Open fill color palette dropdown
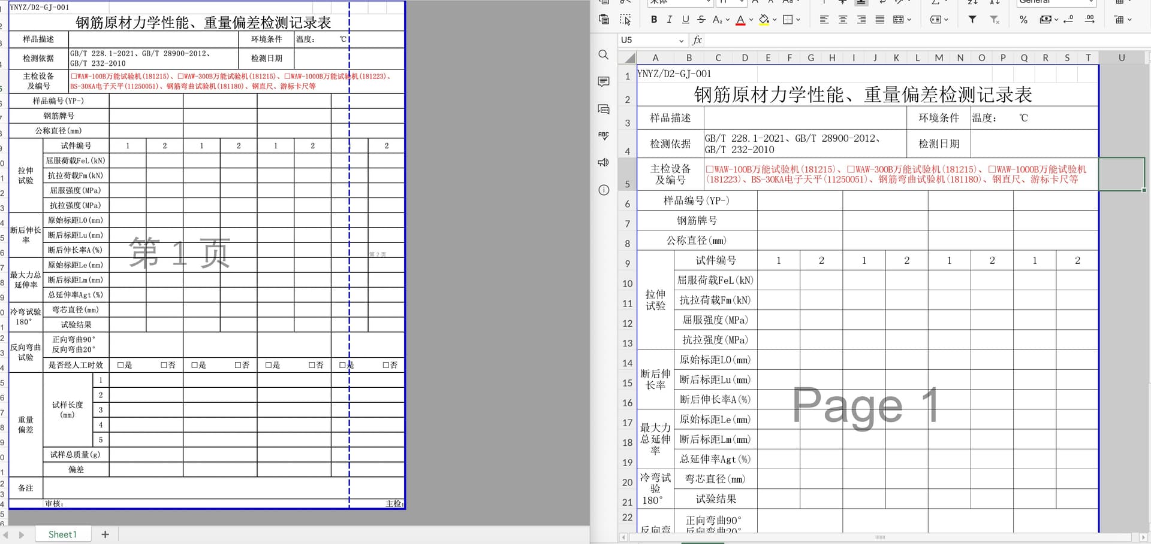The height and width of the screenshot is (544, 1151). pyautogui.click(x=775, y=20)
